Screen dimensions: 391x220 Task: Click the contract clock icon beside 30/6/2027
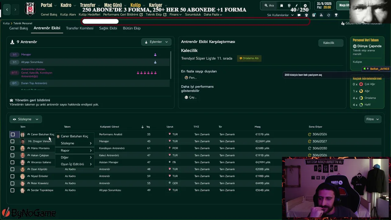pos(309,141)
